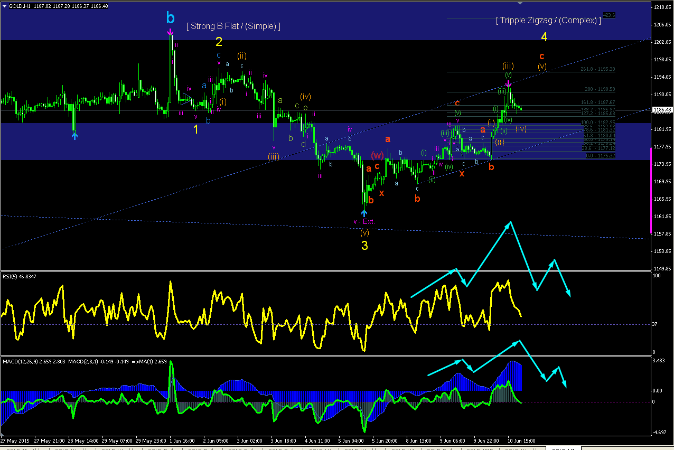Image resolution: width=674 pixels, height=450 pixels.
Task: Click the current price tag 1186.48
Action: [662, 110]
